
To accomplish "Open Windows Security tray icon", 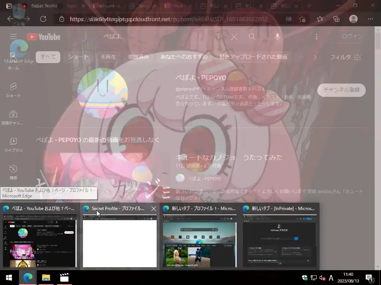I will coord(304,278).
